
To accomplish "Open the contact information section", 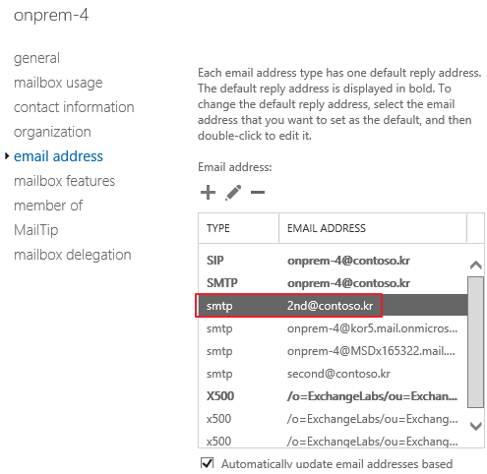I will 74,107.
